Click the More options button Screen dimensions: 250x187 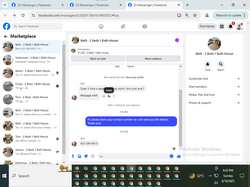coord(153,59)
